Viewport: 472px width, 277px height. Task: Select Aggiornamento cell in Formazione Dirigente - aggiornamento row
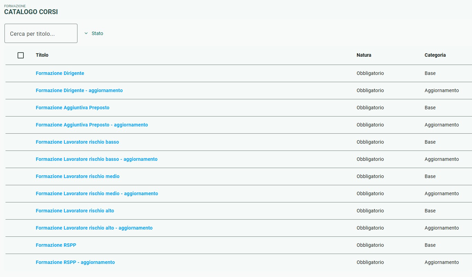(x=442, y=90)
